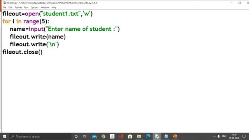Click the 'input' function call

point(36,29)
